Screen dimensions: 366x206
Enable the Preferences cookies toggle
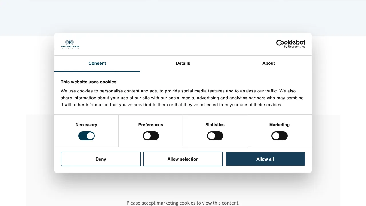pyautogui.click(x=151, y=136)
